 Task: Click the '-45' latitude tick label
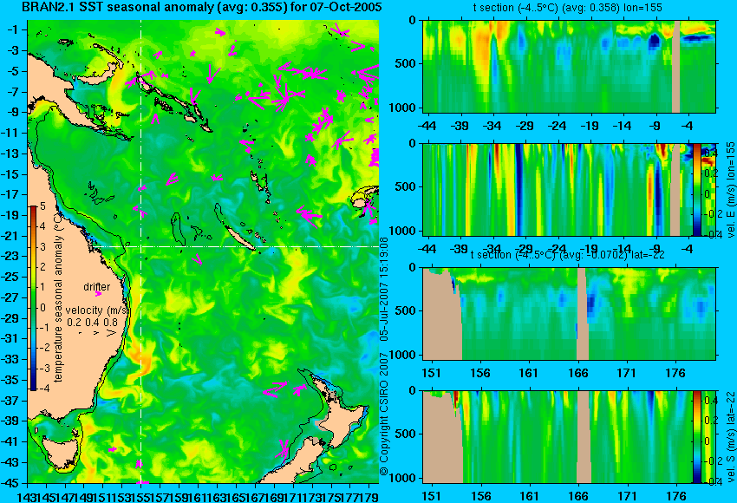(x=10, y=483)
